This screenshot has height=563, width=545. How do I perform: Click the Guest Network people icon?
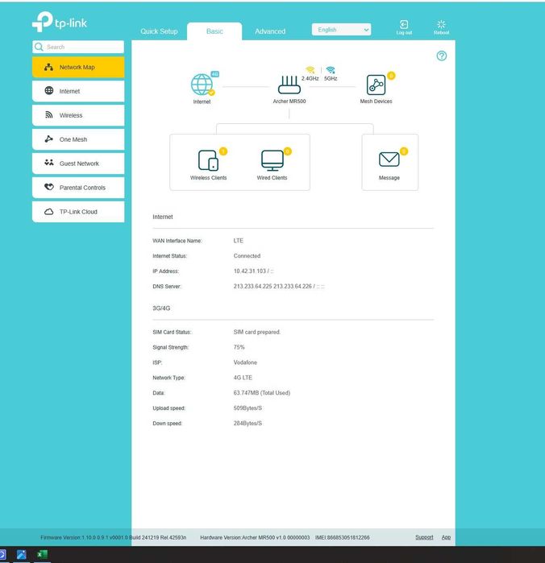click(x=49, y=163)
